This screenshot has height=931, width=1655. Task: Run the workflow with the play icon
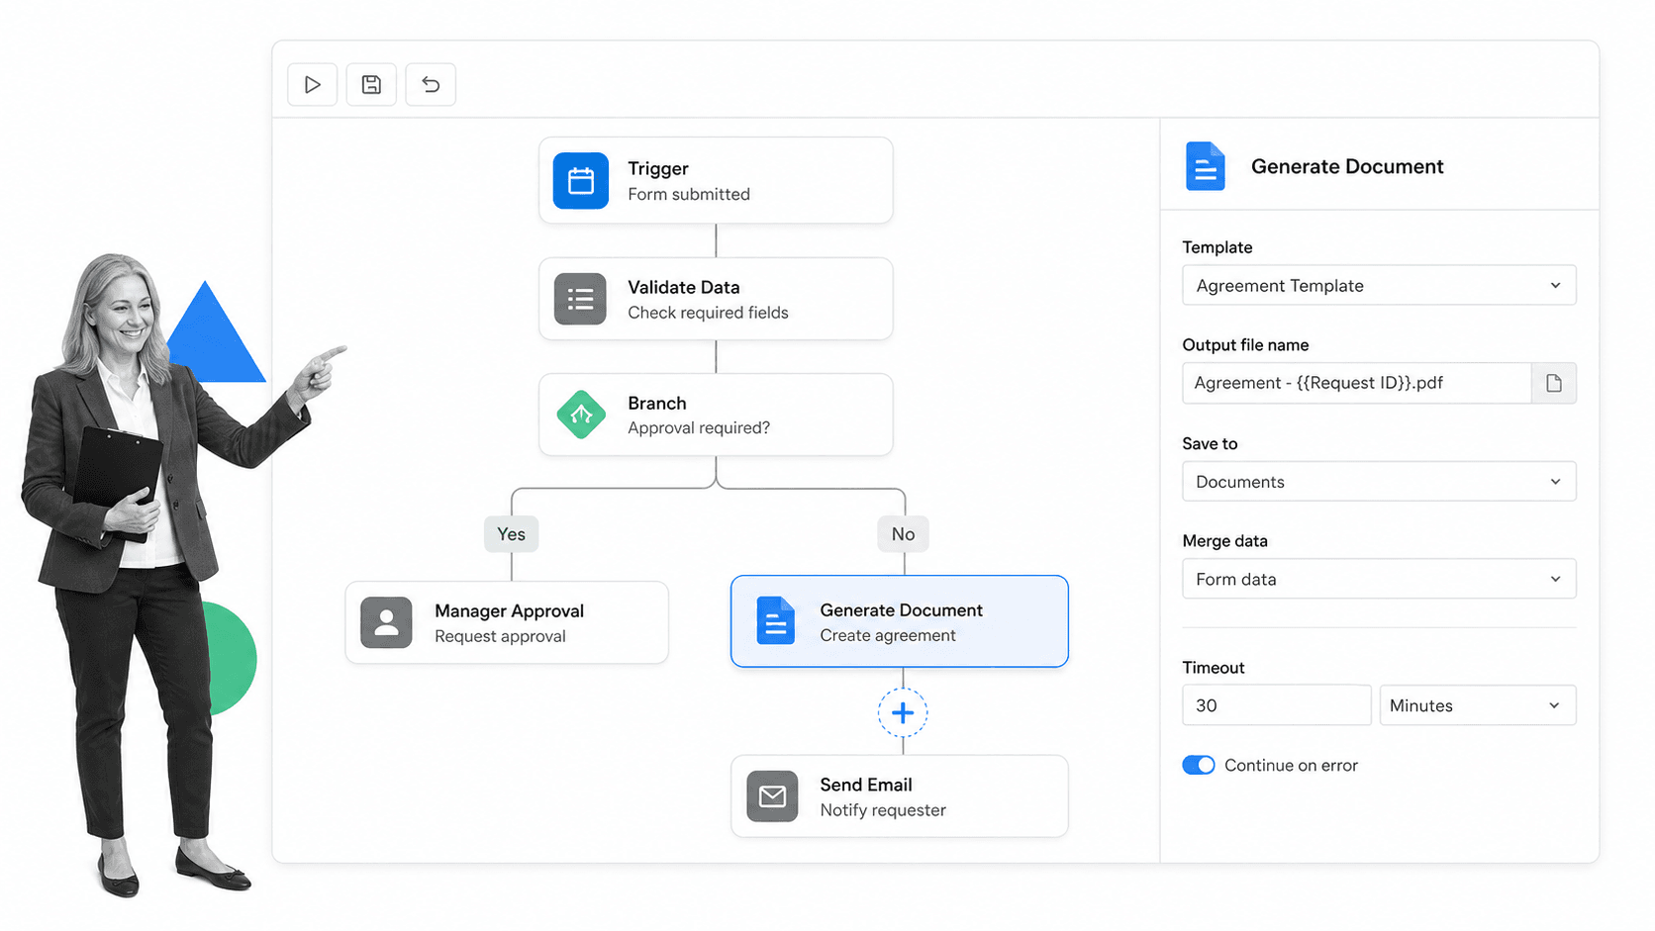[313, 85]
